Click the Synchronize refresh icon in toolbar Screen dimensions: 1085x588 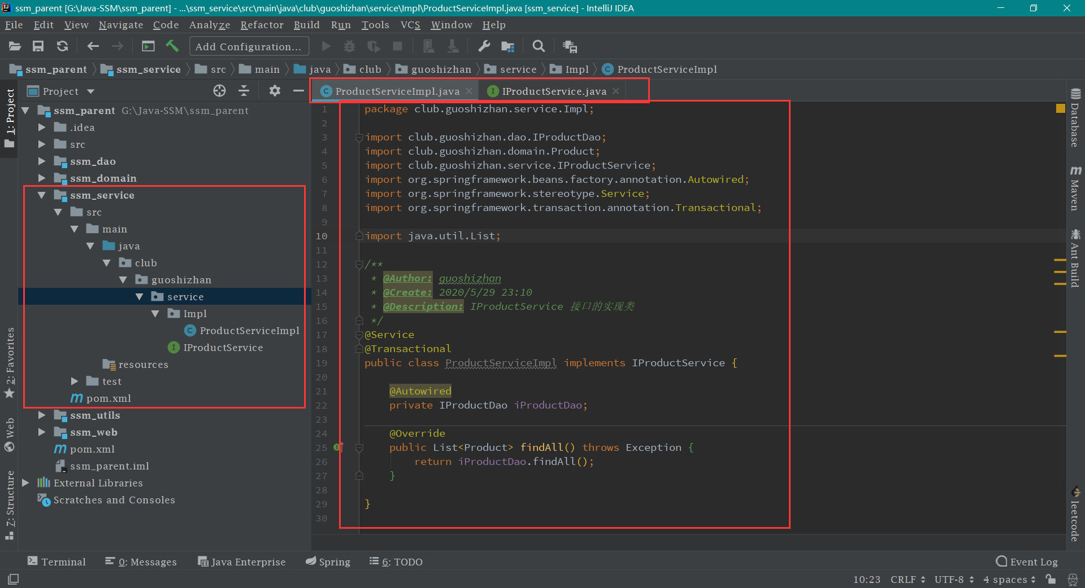point(62,46)
